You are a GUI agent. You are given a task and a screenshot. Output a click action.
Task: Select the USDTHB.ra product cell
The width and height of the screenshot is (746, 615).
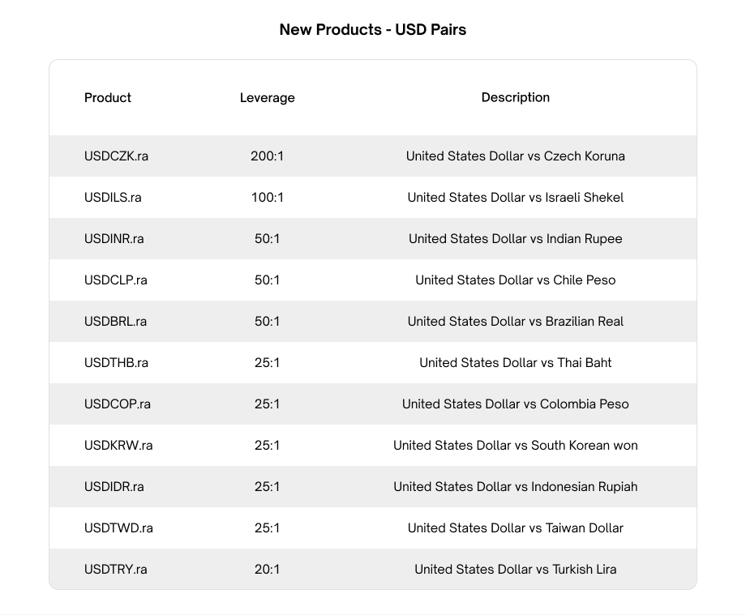pos(116,363)
